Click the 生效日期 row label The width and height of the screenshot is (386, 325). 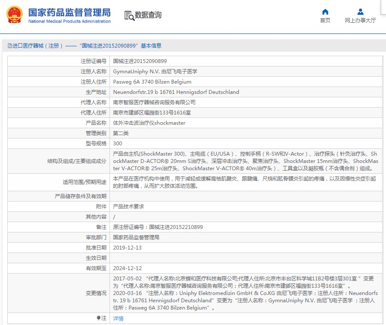tap(96, 258)
